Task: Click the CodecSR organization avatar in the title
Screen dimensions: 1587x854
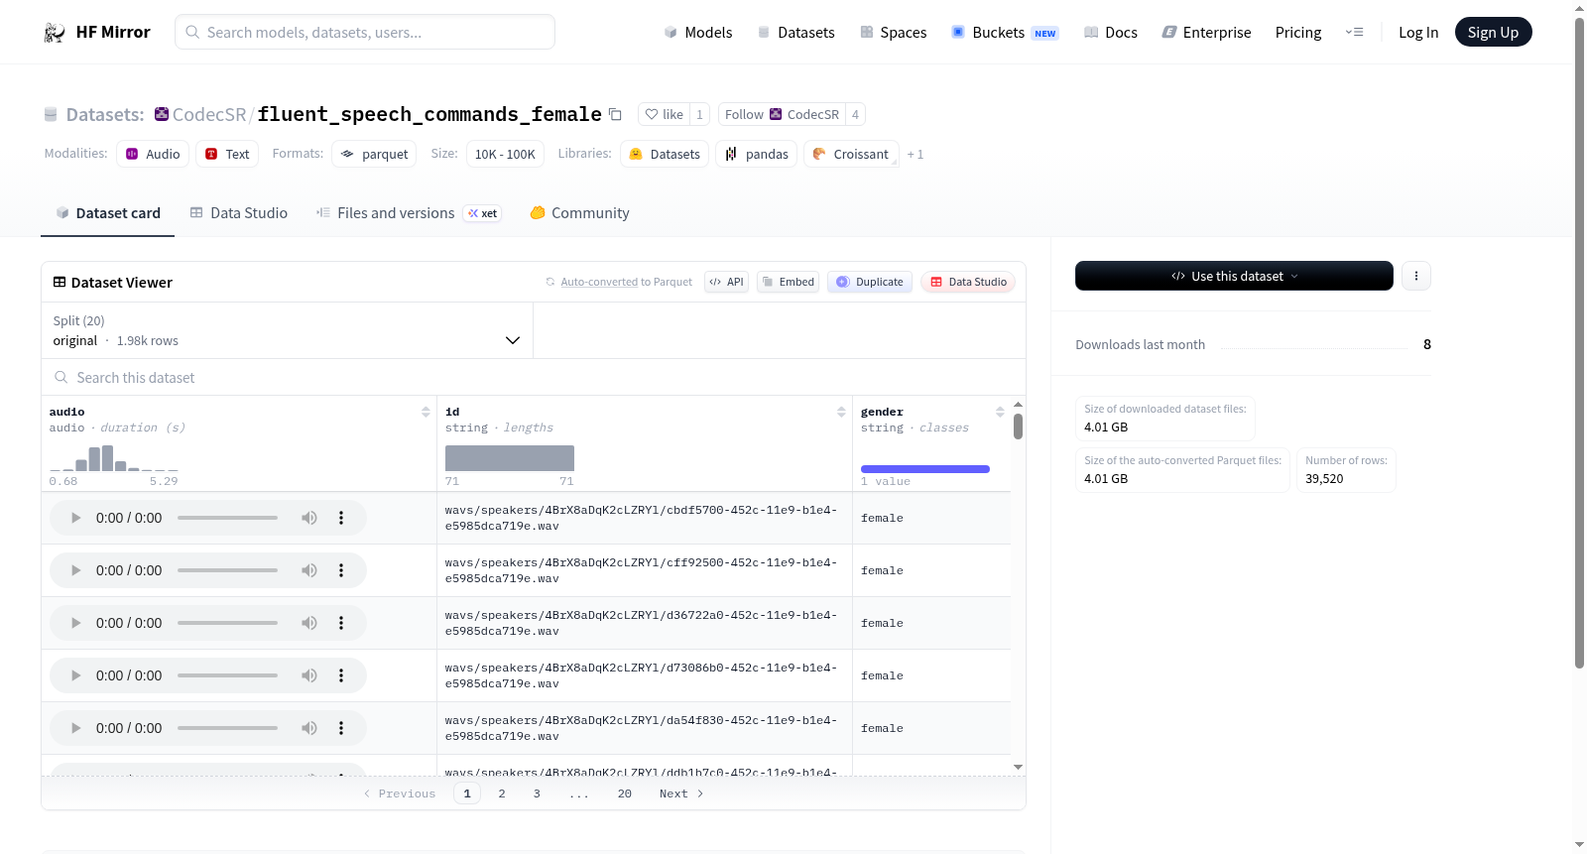Action: [162, 114]
